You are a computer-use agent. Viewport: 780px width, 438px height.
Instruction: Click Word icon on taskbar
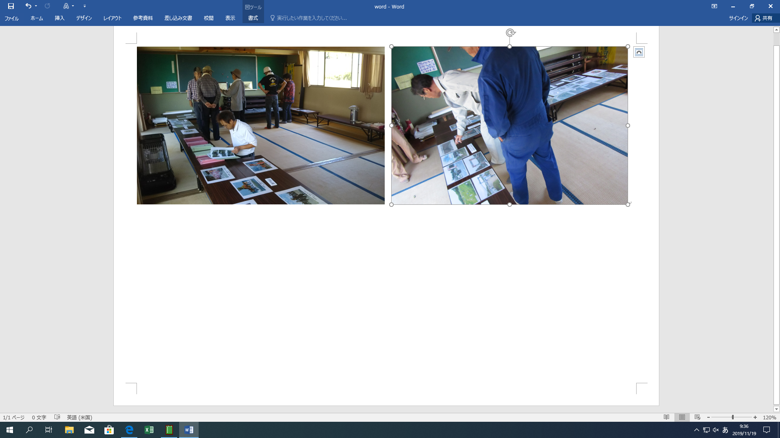189,430
